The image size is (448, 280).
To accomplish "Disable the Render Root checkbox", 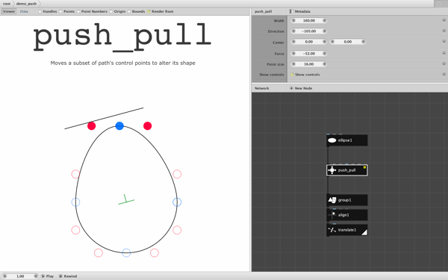I will pyautogui.click(x=149, y=11).
